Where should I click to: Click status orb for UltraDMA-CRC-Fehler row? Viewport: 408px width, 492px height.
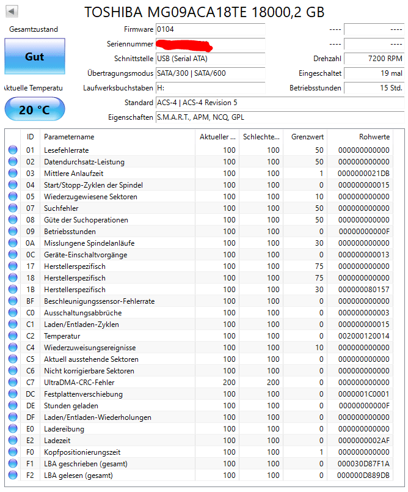(x=13, y=382)
